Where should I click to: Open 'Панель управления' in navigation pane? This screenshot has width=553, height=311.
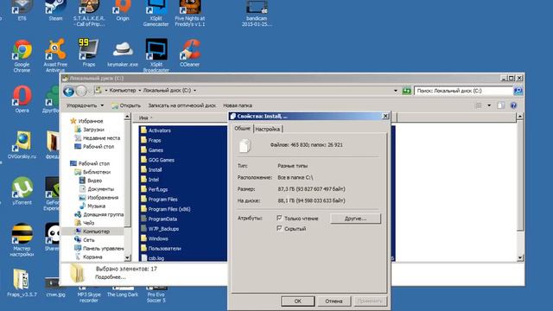(x=104, y=248)
